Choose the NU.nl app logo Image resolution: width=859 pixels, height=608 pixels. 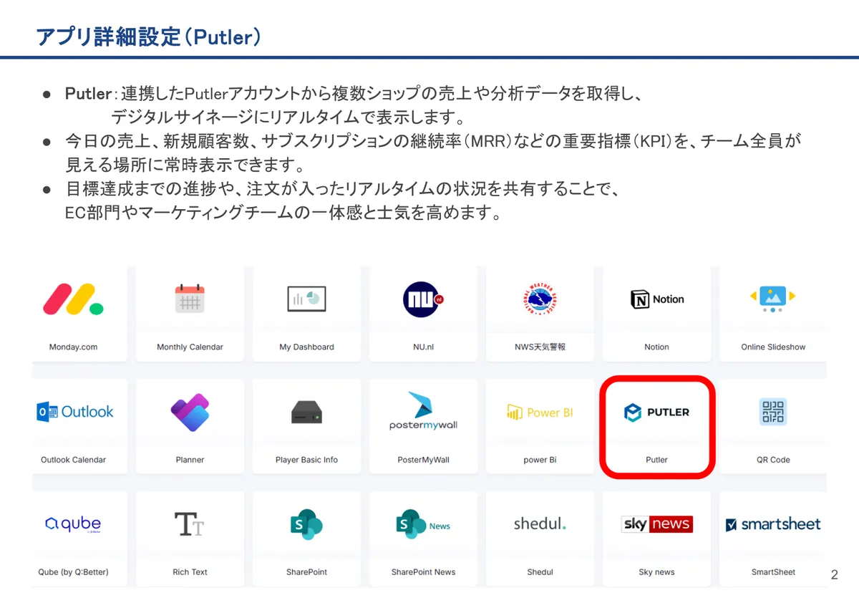click(423, 299)
